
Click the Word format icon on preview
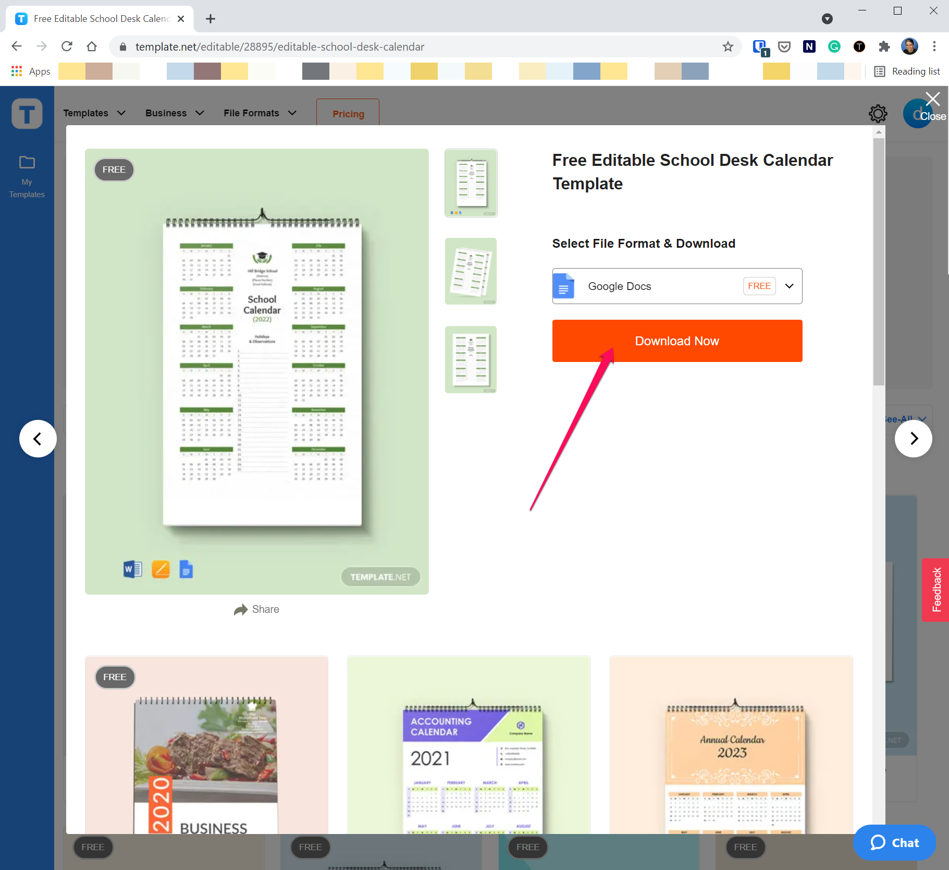pyautogui.click(x=133, y=569)
